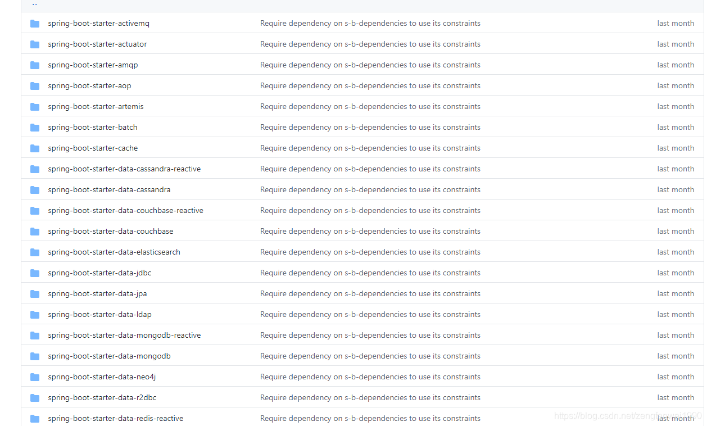
Task: Click folder icon for spring-boot-starter-data-jdbc
Action: pos(35,273)
